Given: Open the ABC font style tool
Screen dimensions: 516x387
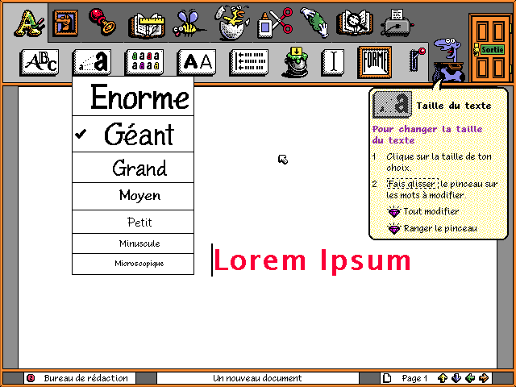Looking at the screenshot, I should pyautogui.click(x=39, y=62).
